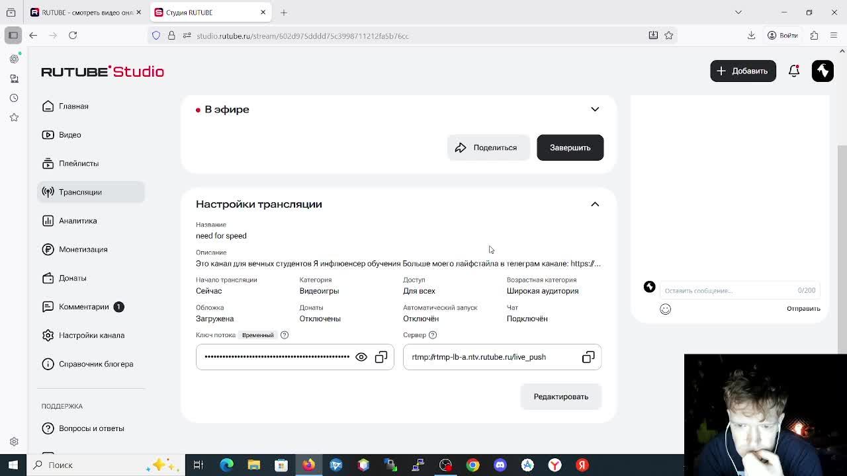The image size is (847, 476).
Task: Launch Microsoft Edge from taskbar
Action: tap(226, 465)
